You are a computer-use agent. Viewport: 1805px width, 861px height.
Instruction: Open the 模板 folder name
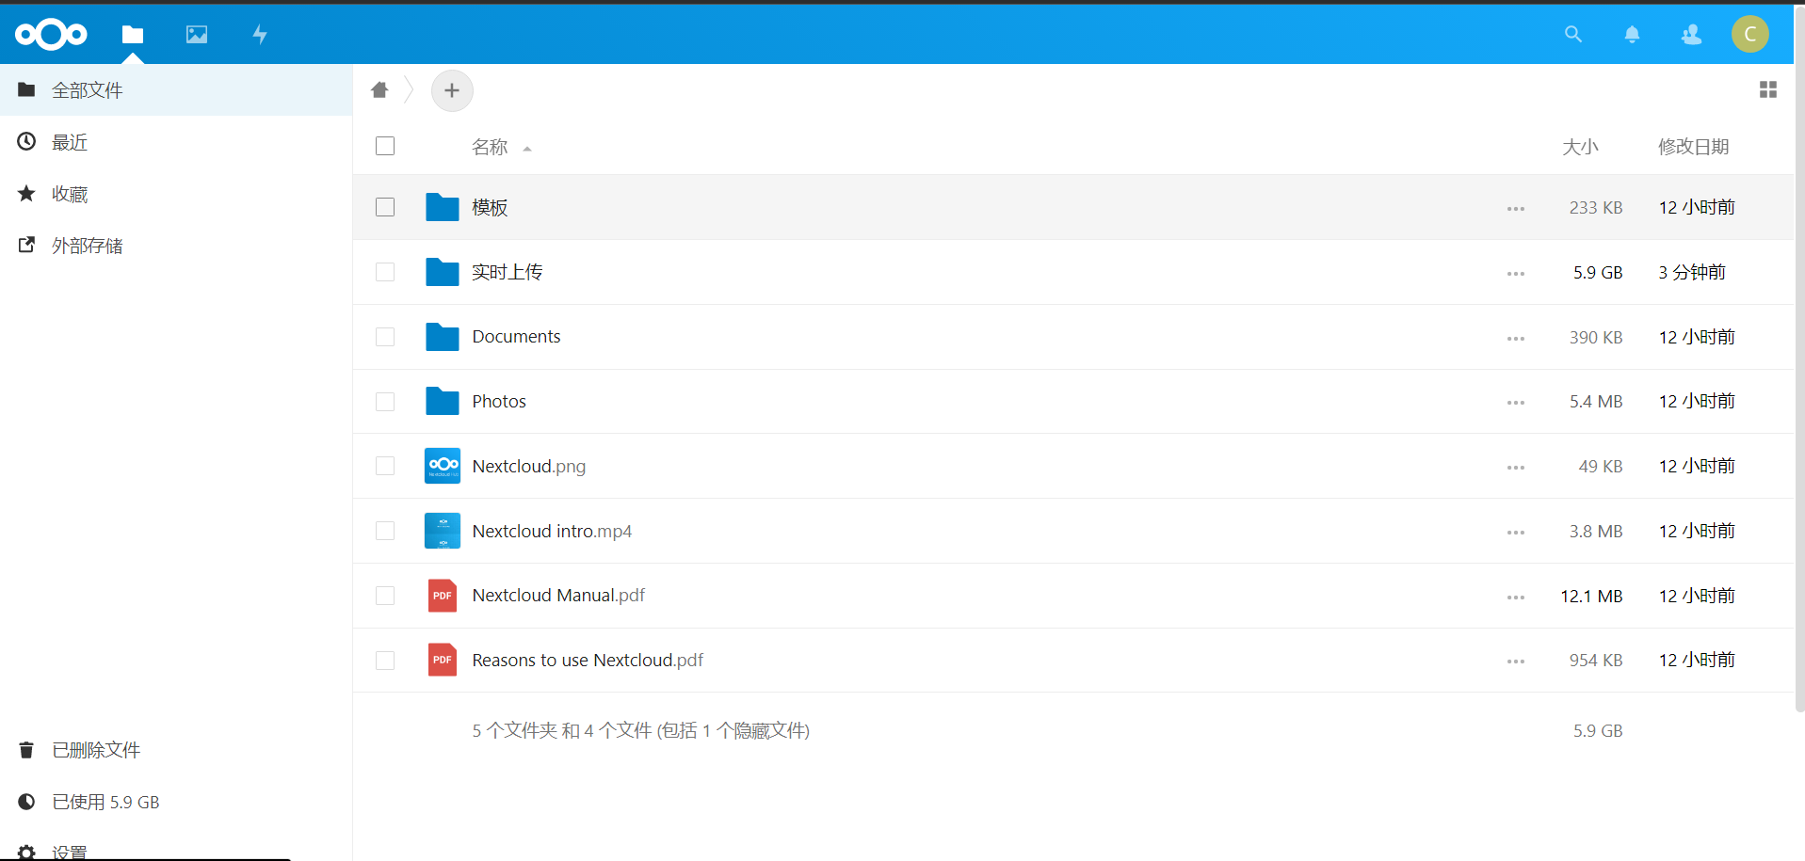pos(490,207)
